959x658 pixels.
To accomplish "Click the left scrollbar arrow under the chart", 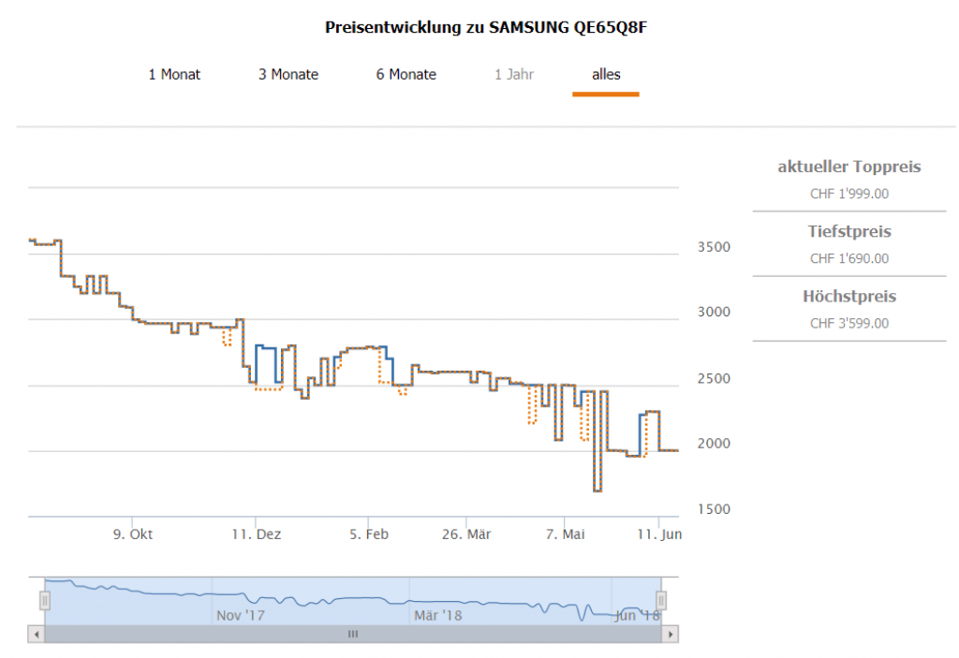I will click(x=37, y=634).
